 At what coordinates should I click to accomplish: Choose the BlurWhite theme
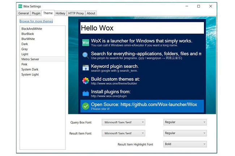pyautogui.click(x=43, y=39)
